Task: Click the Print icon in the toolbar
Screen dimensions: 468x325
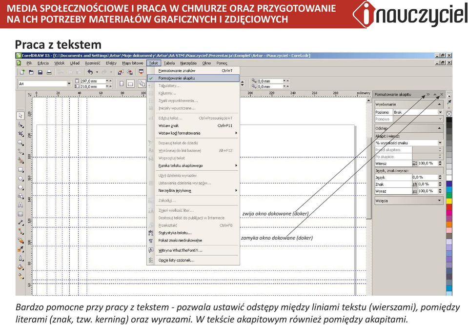Action: pyautogui.click(x=49, y=72)
